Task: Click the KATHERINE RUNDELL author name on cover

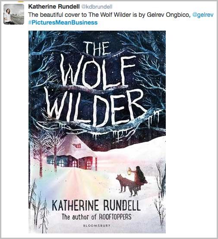Action: [96, 205]
